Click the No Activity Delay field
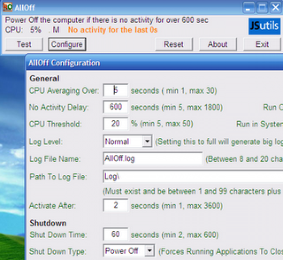The width and height of the screenshot is (283, 260). pos(116,107)
